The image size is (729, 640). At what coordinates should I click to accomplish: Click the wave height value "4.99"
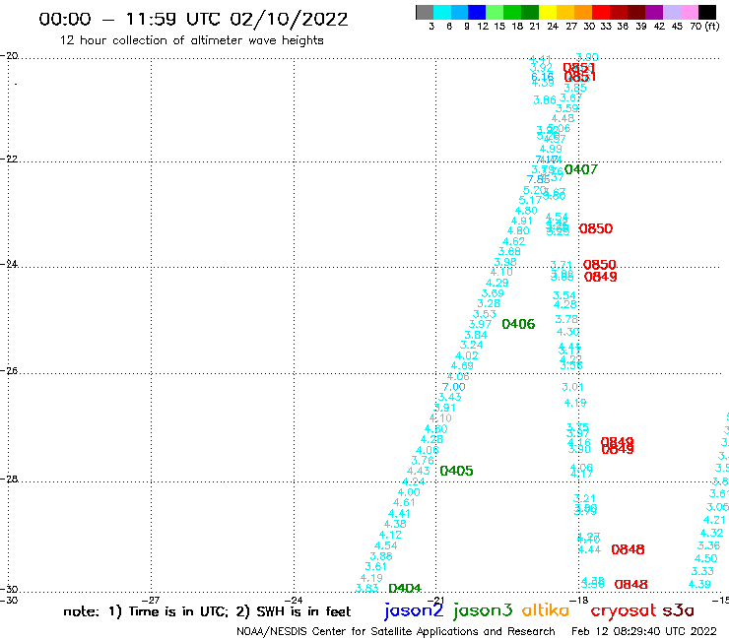[551, 150]
